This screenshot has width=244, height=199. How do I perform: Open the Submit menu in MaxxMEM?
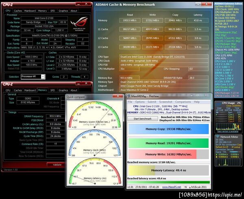[x=152, y=102]
